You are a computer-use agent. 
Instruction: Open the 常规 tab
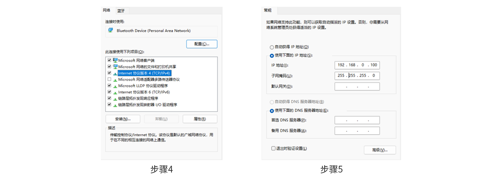click(x=268, y=10)
